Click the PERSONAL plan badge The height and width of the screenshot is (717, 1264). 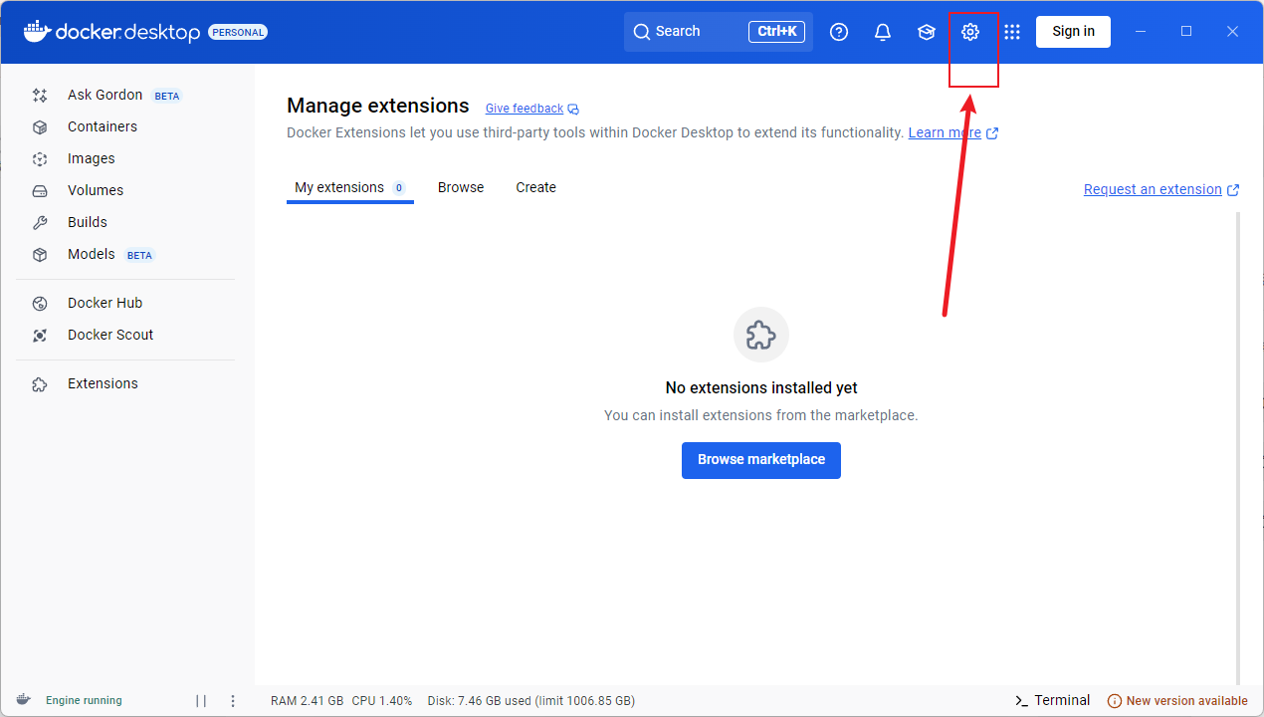(x=238, y=32)
